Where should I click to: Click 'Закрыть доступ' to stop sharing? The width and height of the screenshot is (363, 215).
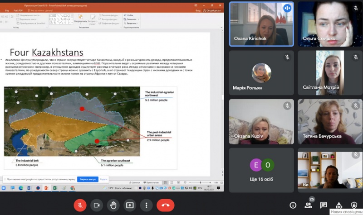coord(88,179)
